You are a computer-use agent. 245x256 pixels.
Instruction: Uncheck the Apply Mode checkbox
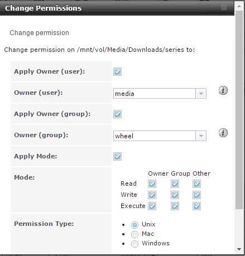tap(117, 156)
